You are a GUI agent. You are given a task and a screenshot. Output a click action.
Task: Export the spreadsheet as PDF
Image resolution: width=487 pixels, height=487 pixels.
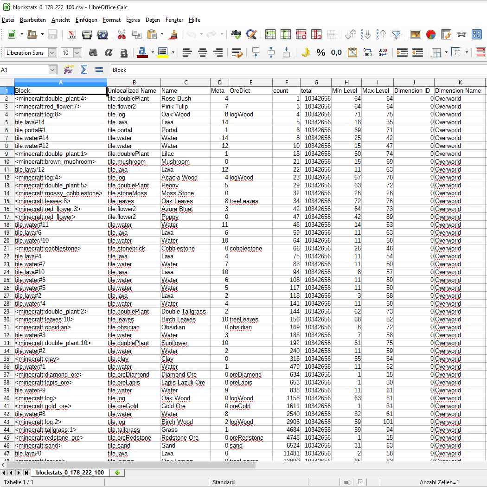click(72, 34)
